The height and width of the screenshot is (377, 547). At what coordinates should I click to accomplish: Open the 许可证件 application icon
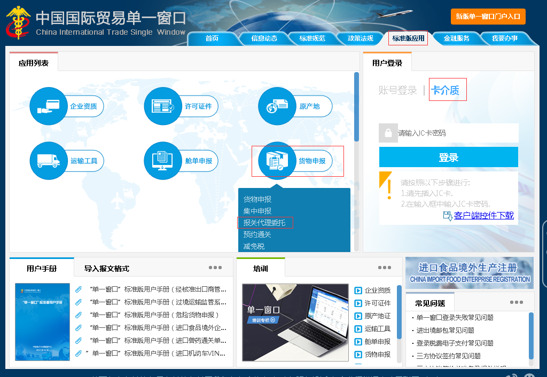163,106
